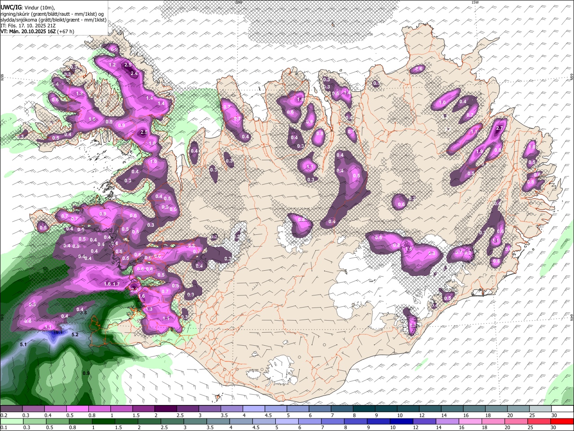Select lower legend lavender swatch between 5 and 6
Image resolution: width=574 pixels, height=431 pixels.
[x=287, y=422]
